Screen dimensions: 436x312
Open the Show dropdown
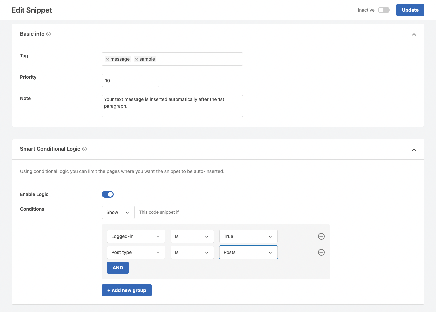click(118, 212)
